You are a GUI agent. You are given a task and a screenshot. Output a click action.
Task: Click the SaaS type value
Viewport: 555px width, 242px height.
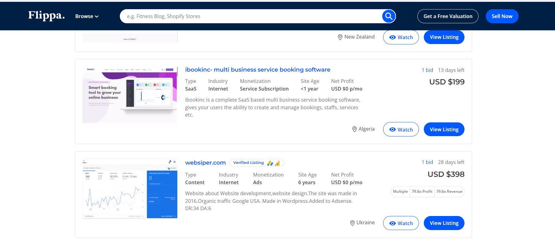pyautogui.click(x=191, y=89)
